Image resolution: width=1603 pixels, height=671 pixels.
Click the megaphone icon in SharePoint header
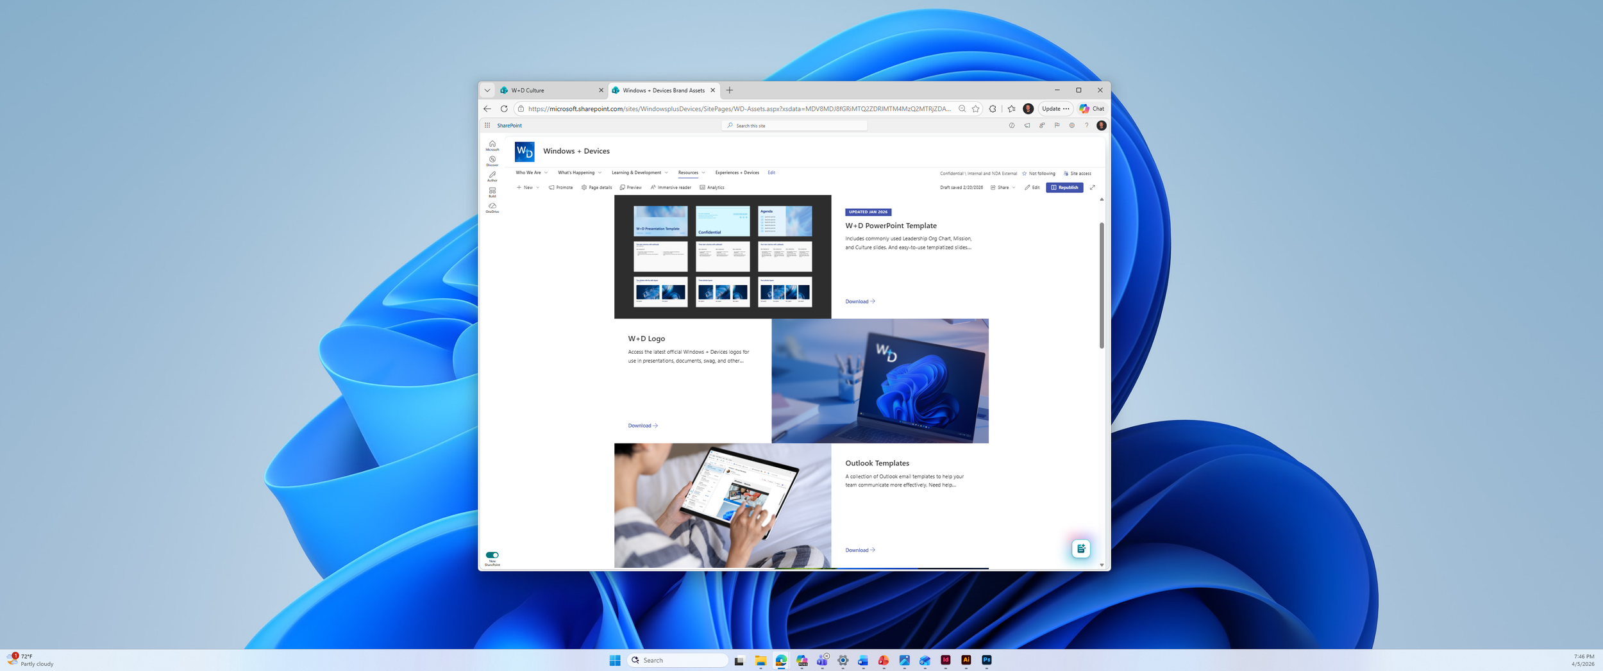[1027, 126]
